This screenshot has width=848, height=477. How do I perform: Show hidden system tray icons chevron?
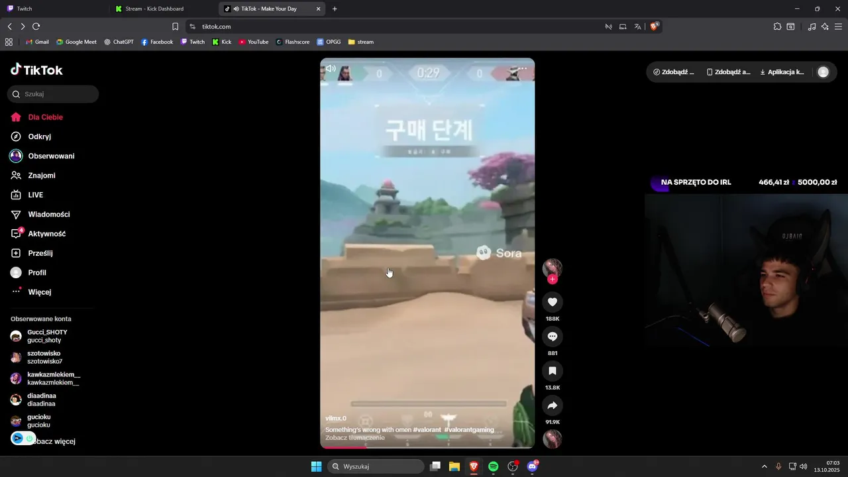click(764, 466)
